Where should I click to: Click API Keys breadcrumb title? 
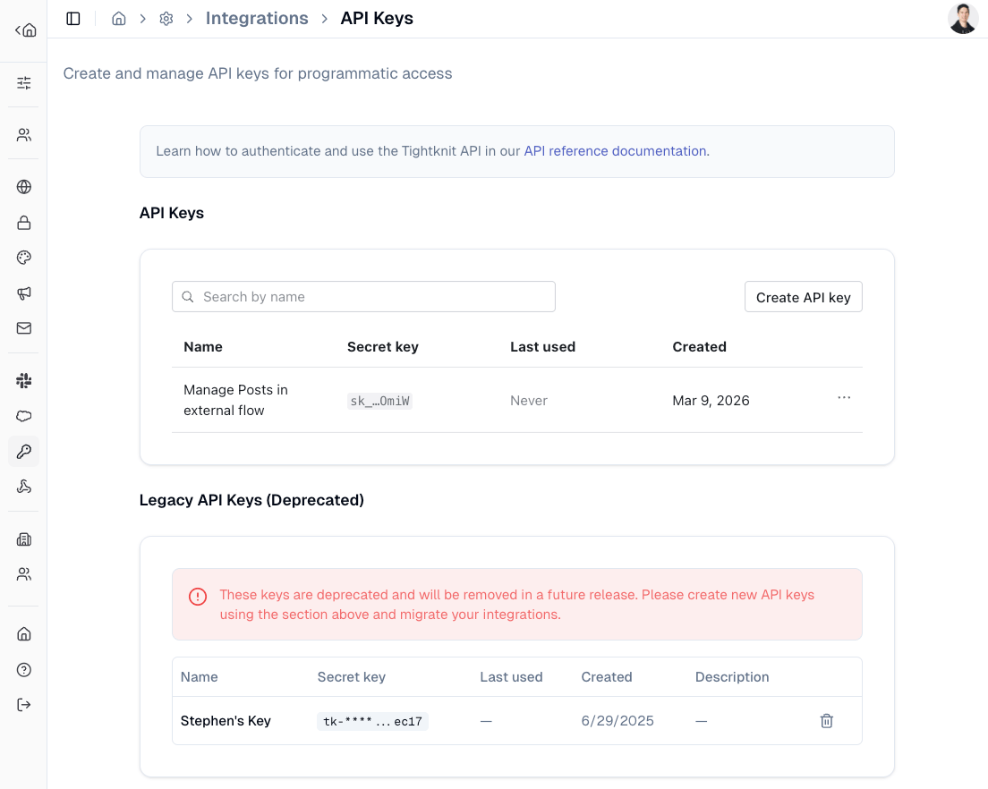click(377, 18)
